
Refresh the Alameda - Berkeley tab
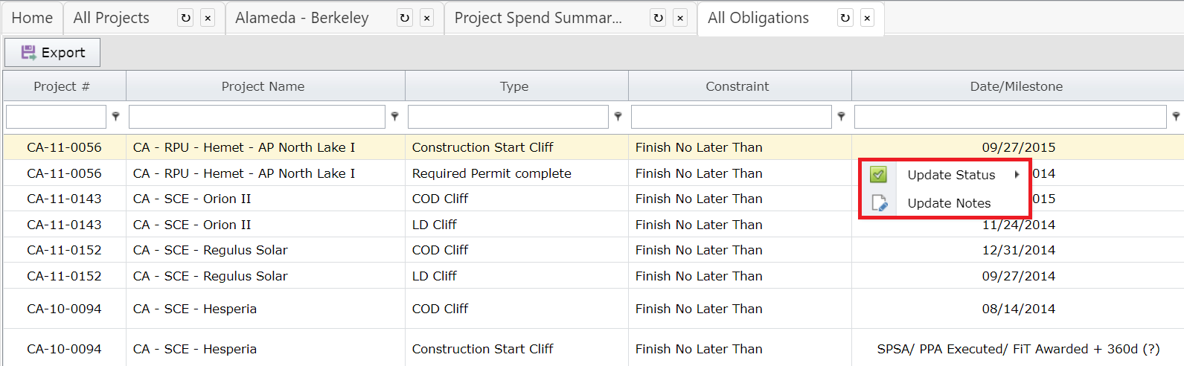[405, 18]
